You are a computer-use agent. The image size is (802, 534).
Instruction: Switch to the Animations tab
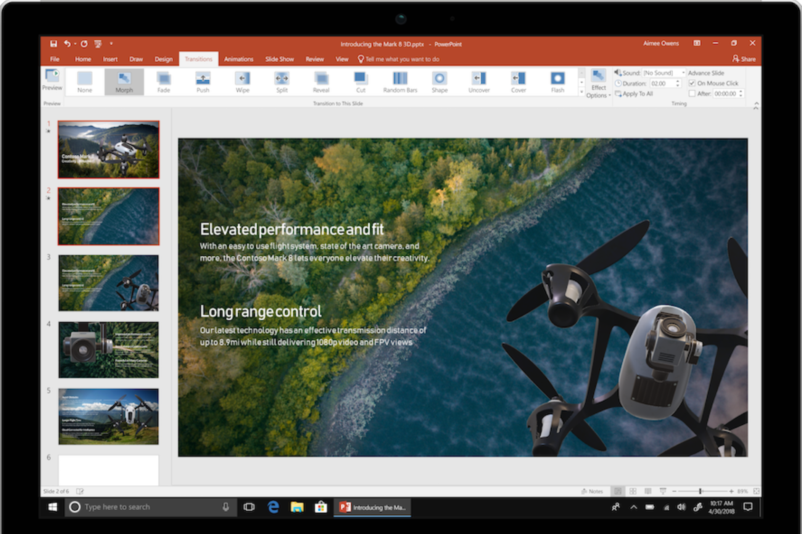[x=238, y=59]
